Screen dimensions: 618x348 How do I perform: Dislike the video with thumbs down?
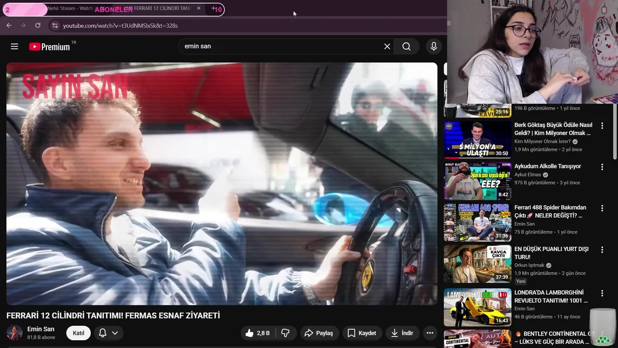click(285, 333)
